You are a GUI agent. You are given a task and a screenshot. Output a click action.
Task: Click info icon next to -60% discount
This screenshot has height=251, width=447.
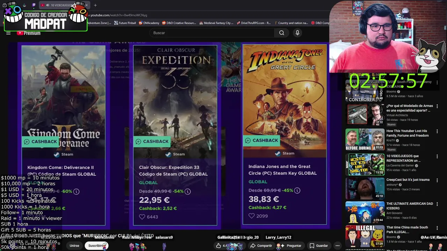(x=76, y=191)
